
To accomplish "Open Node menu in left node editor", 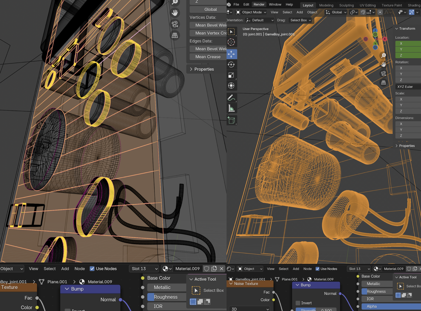I will tap(80, 269).
